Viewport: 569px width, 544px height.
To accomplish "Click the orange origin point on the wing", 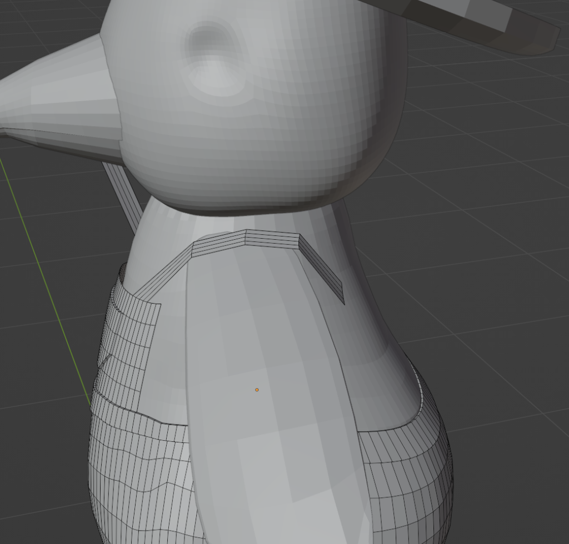I will click(x=257, y=390).
